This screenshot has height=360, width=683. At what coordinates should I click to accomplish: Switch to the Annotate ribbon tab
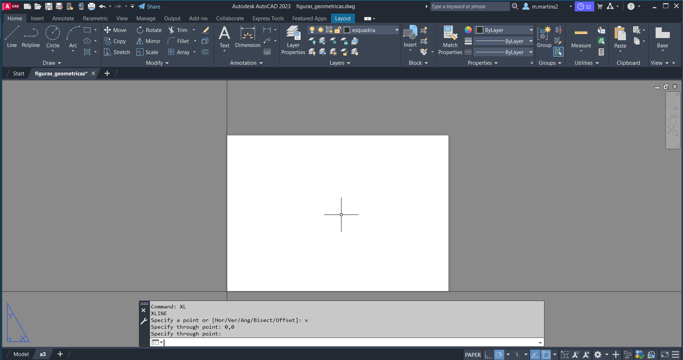[63, 18]
